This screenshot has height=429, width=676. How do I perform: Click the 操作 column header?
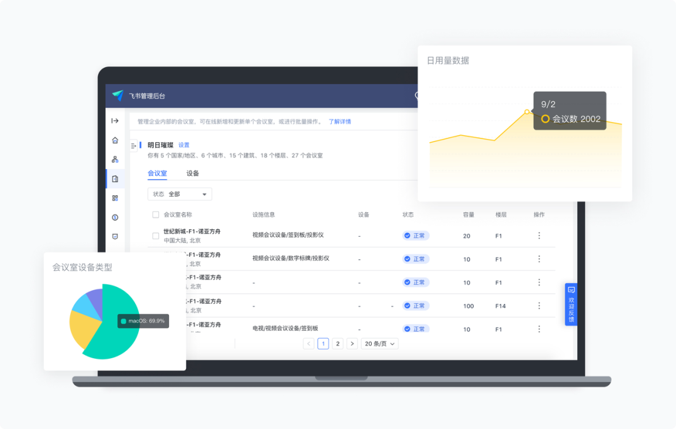(x=539, y=214)
